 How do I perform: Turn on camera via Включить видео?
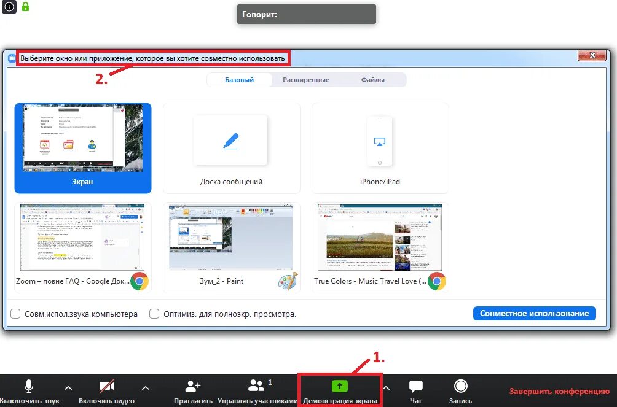tap(107, 391)
